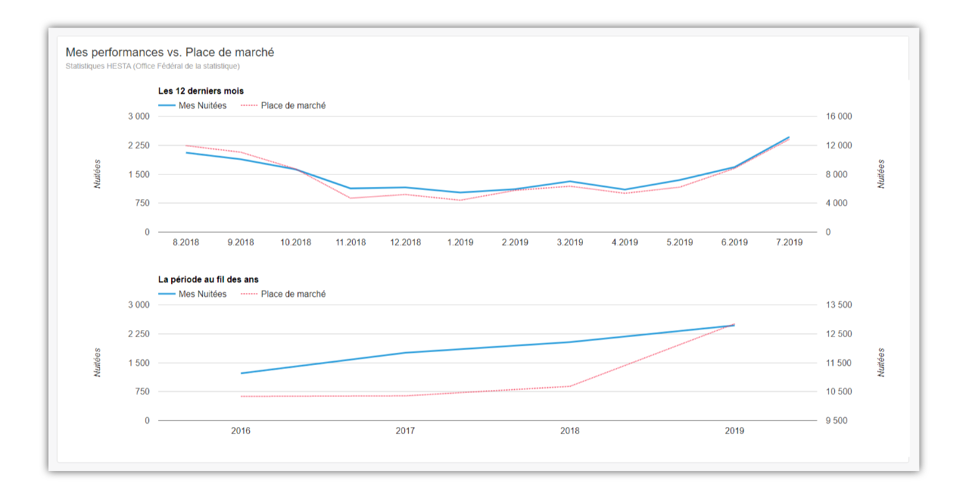This screenshot has height=496, width=969.
Task: Click the 13 500 right axis value
Action: pyautogui.click(x=839, y=305)
